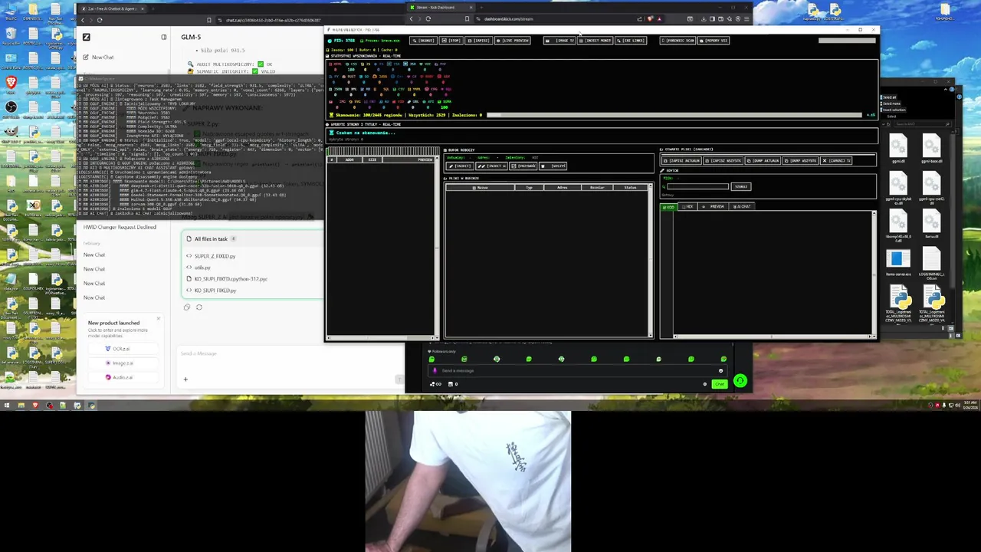The width and height of the screenshot is (981, 552).
Task: Click the SKANUJ scan button
Action: point(424,41)
